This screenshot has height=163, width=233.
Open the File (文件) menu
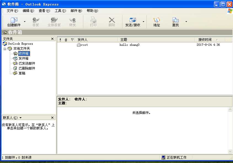(x=12, y=11)
